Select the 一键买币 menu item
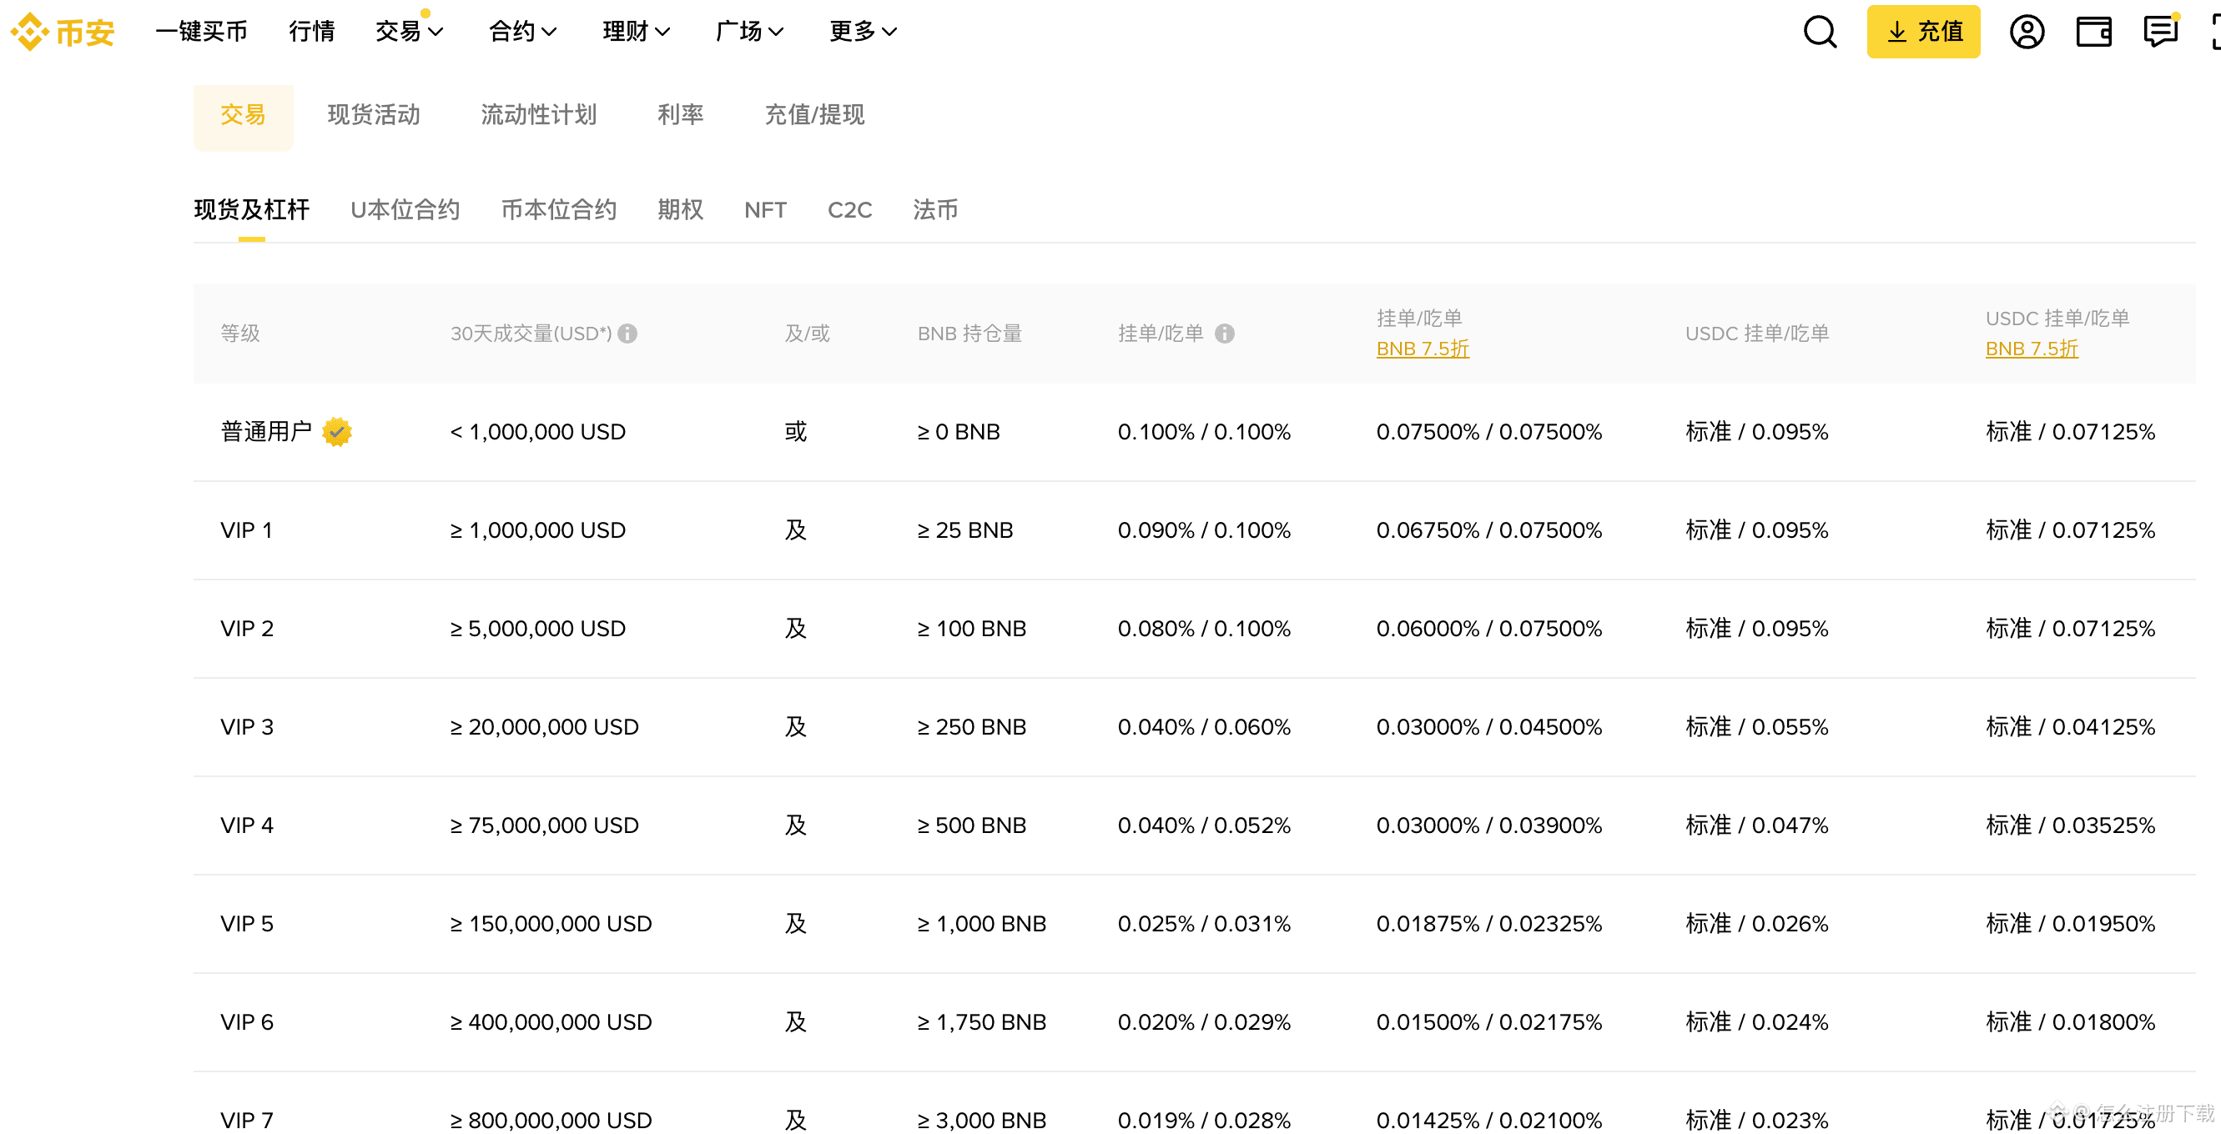This screenshot has height=1134, width=2221. [x=201, y=31]
